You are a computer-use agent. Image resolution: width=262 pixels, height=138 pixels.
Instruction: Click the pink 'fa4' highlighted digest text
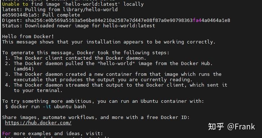tap(197, 20)
